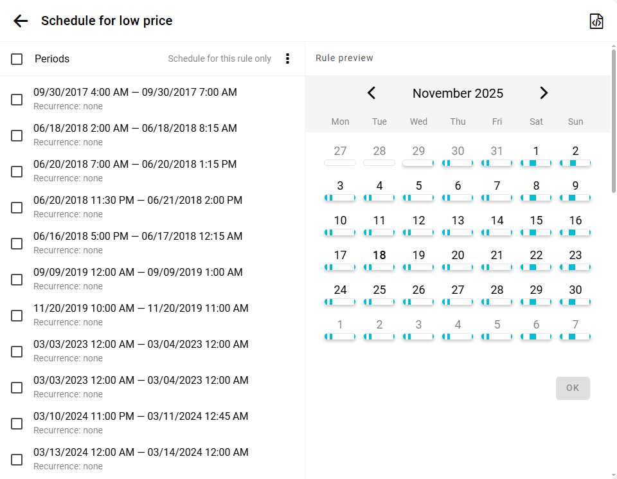
Task: Select Saturday November 1 in the calendar
Action: coord(536,151)
